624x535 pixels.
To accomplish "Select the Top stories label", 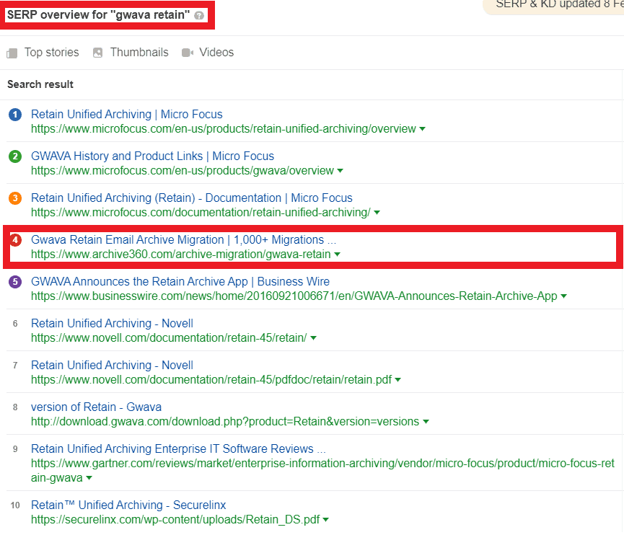I will [x=52, y=53].
